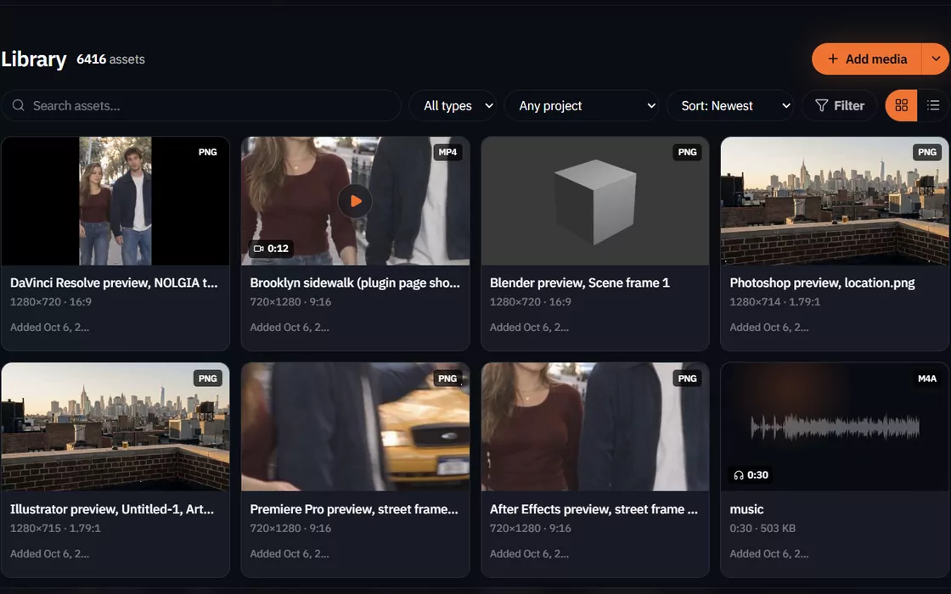The image size is (951, 594).
Task: Open the Any project dropdown
Action: (581, 105)
